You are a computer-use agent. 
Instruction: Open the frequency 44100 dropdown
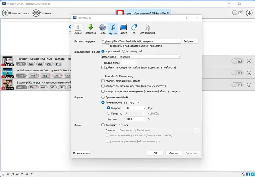point(135,119)
